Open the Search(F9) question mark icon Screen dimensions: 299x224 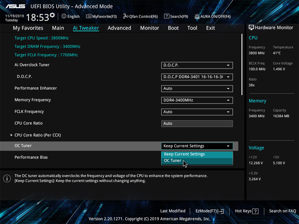[x=167, y=16]
